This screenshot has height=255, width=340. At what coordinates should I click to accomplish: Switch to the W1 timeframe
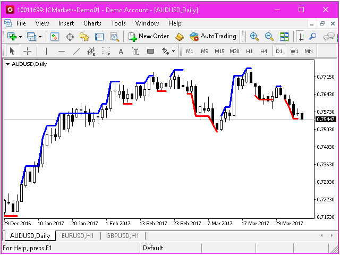pos(294,52)
